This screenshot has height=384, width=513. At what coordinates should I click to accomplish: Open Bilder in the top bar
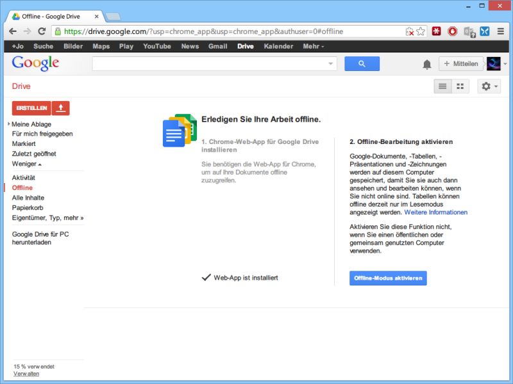[73, 46]
